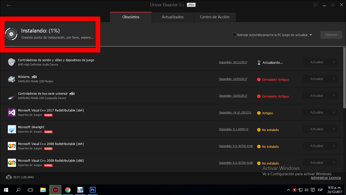Click the AMD audio speaker device icon
This screenshot has width=346, height=195.
(x=12, y=62)
